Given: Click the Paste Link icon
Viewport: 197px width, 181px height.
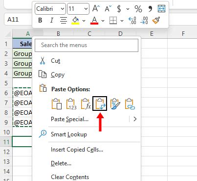Looking at the screenshot, I should 130,103.
